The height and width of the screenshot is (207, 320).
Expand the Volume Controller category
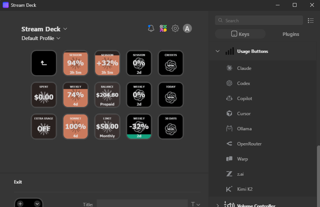tap(218, 205)
